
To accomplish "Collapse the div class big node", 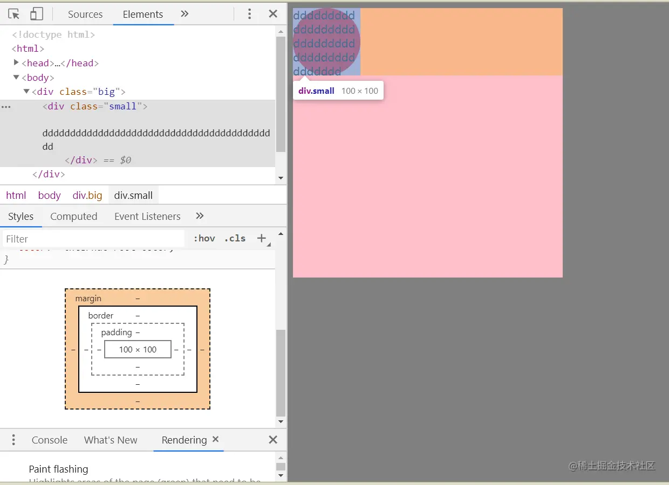I will pyautogui.click(x=26, y=92).
